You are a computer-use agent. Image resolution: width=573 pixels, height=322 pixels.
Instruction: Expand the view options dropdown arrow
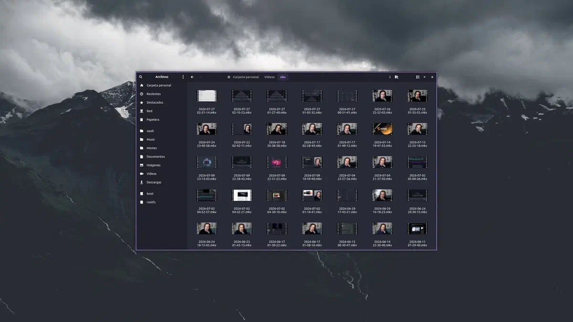(x=424, y=77)
